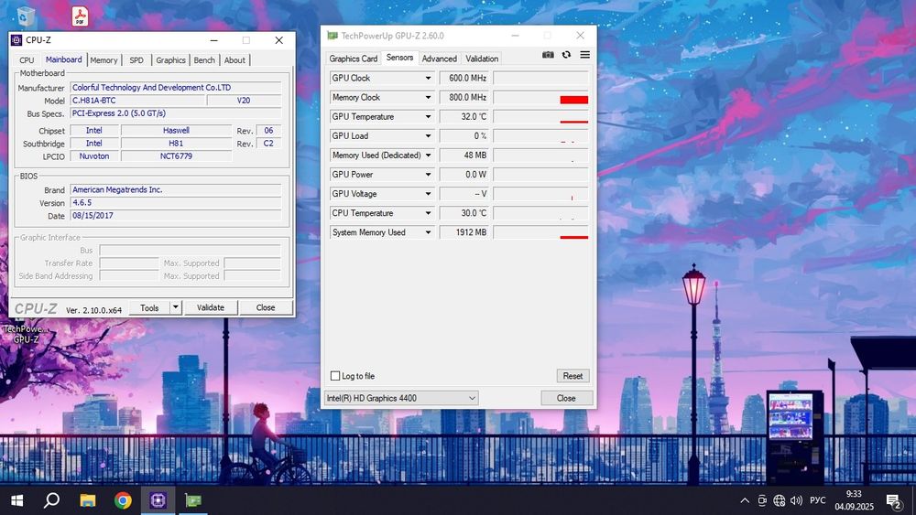
Task: Click the Tools button in CPU-Z
Action: coord(149,307)
